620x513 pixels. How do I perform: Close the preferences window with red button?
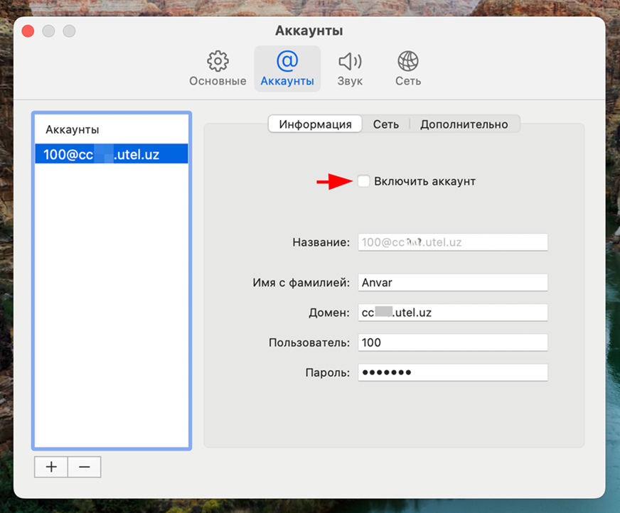(x=28, y=31)
